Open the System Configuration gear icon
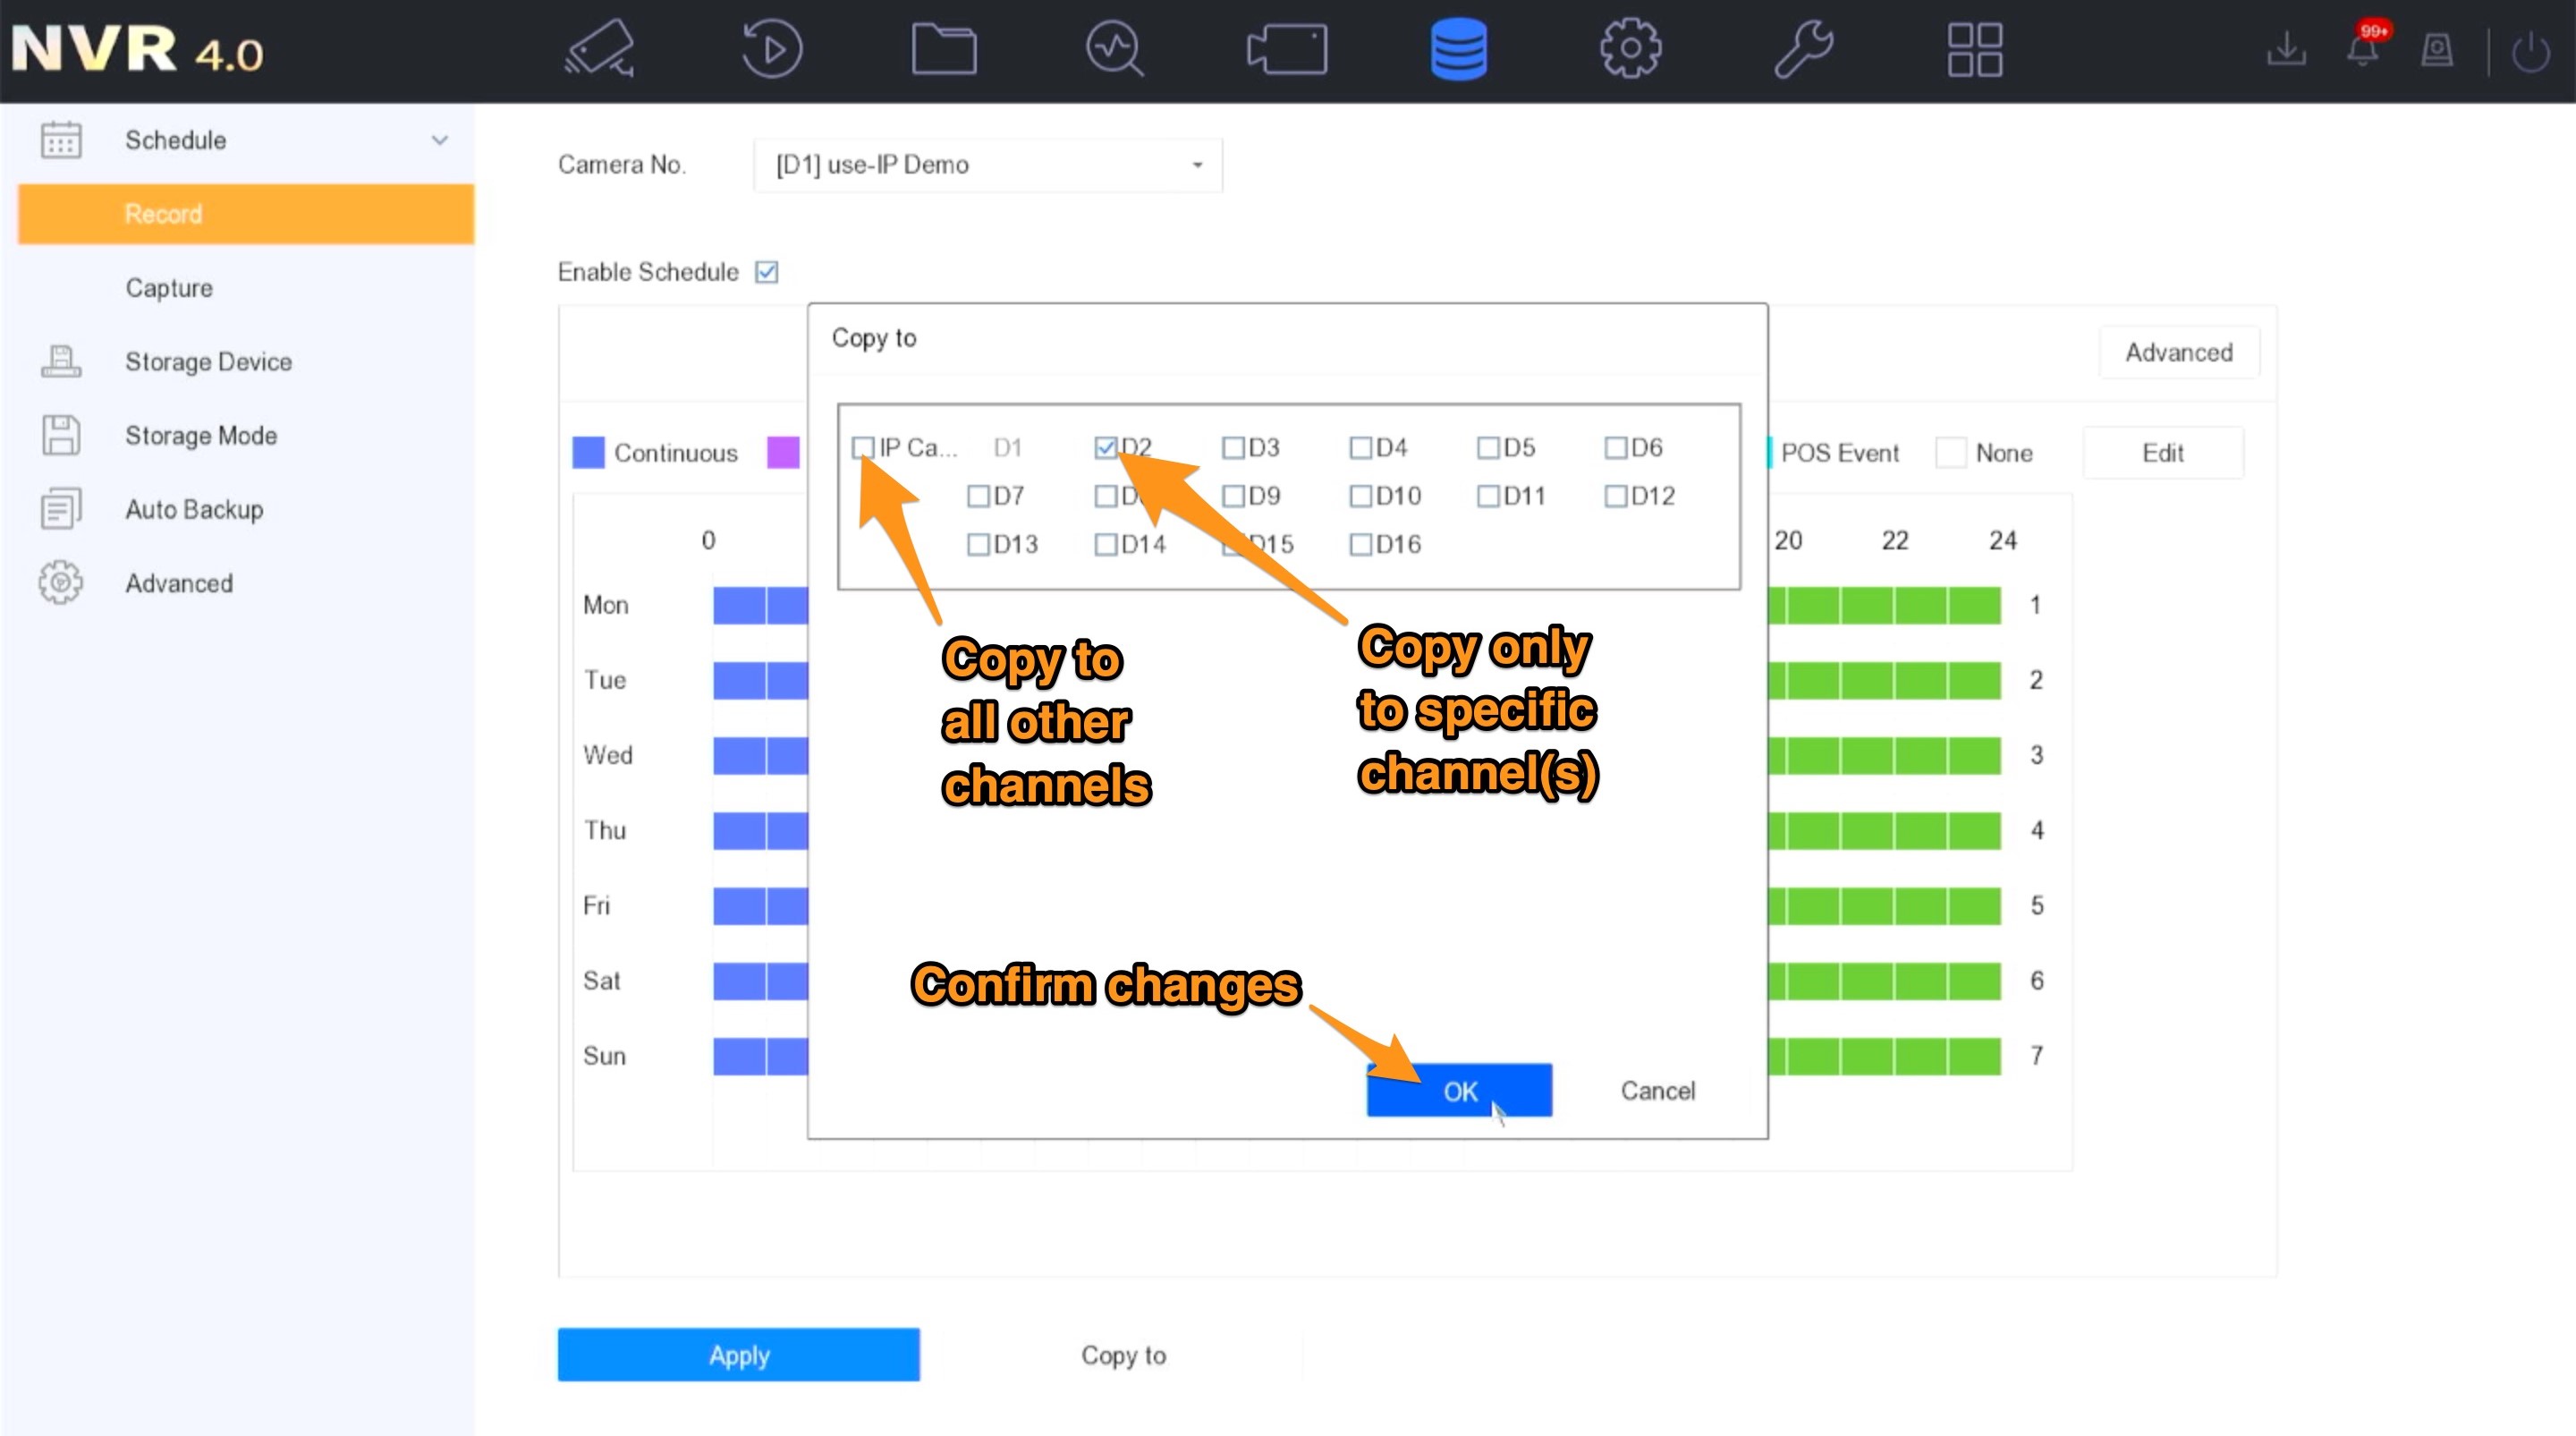The width and height of the screenshot is (2576, 1436). (x=1630, y=48)
